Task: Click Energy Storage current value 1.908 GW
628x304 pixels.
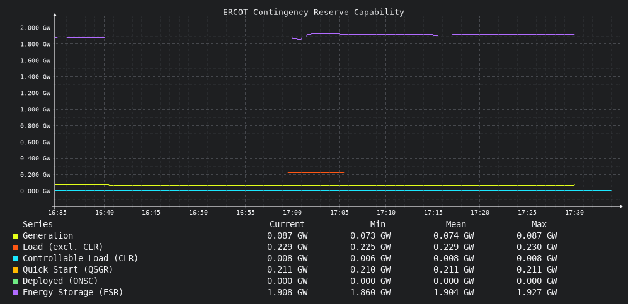Action: pos(287,292)
